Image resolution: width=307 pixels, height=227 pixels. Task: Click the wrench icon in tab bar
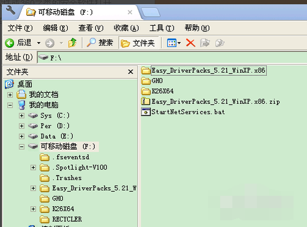(x=10, y=10)
